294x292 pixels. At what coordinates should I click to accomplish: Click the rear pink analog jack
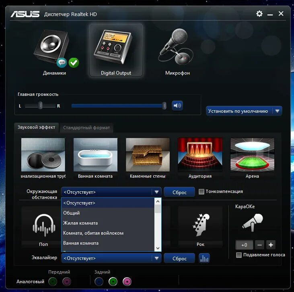(x=127, y=282)
